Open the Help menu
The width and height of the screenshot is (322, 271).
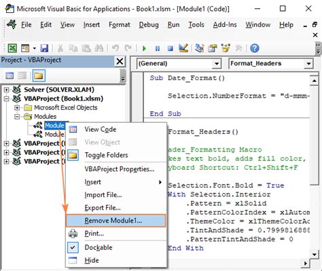(286, 24)
